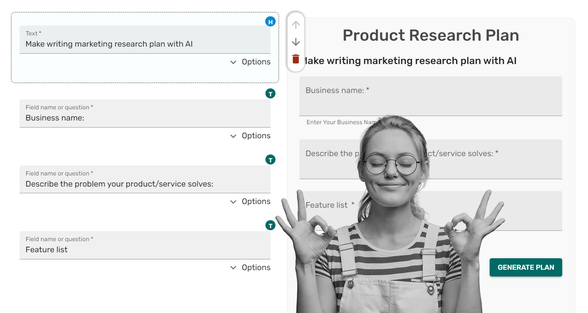Edit the 'Business name:' field name input

click(145, 118)
